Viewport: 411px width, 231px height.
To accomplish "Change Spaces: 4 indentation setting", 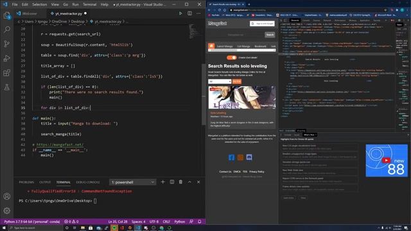I will (x=138, y=221).
